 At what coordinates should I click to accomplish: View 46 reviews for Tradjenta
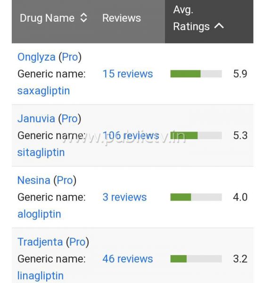coord(128,259)
